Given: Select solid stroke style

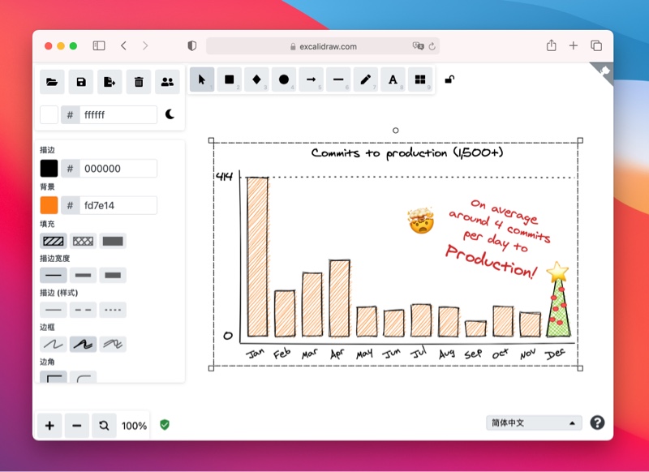Looking at the screenshot, I should point(54,310).
